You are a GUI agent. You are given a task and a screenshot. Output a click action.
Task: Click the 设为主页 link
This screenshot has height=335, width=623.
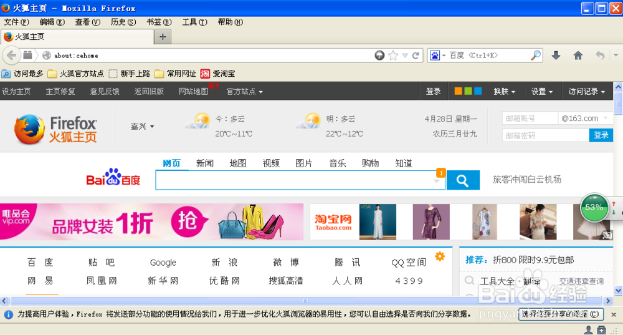coord(16,92)
